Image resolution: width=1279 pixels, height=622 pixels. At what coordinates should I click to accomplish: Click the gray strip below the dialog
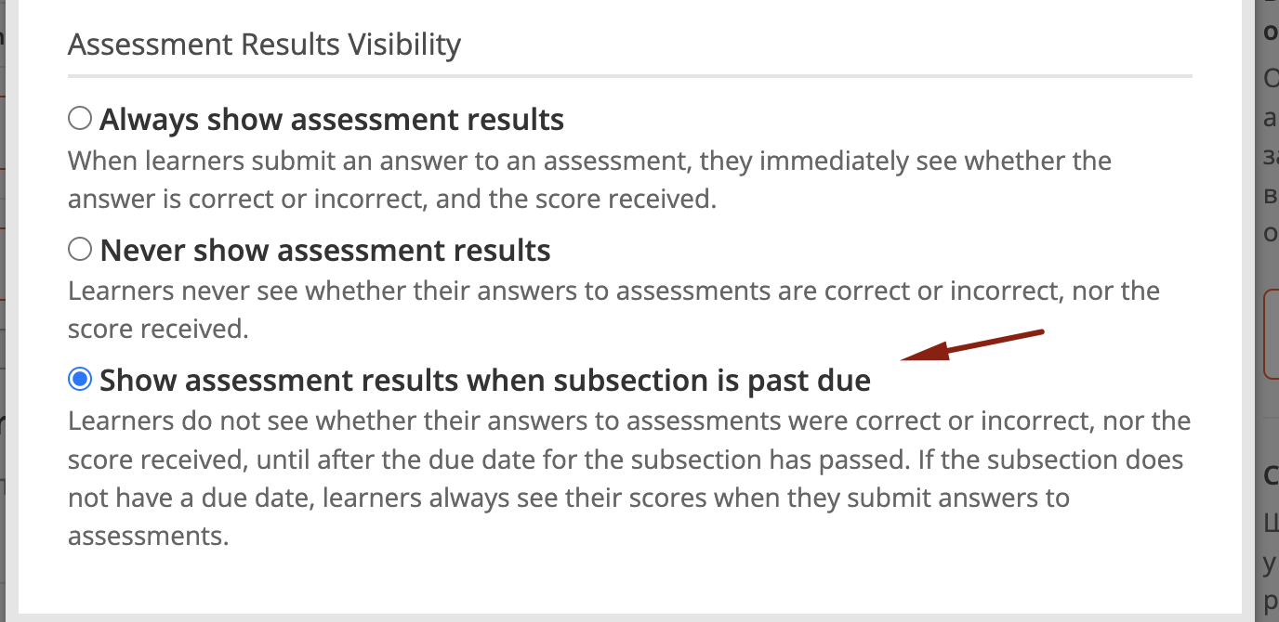(629, 617)
